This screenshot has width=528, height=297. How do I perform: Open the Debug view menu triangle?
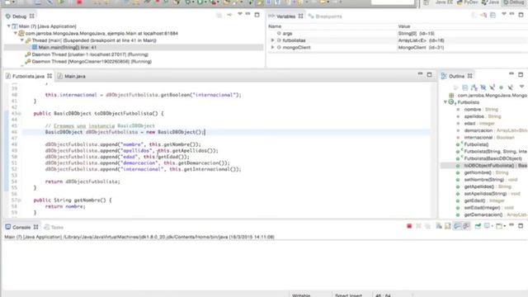point(240,14)
